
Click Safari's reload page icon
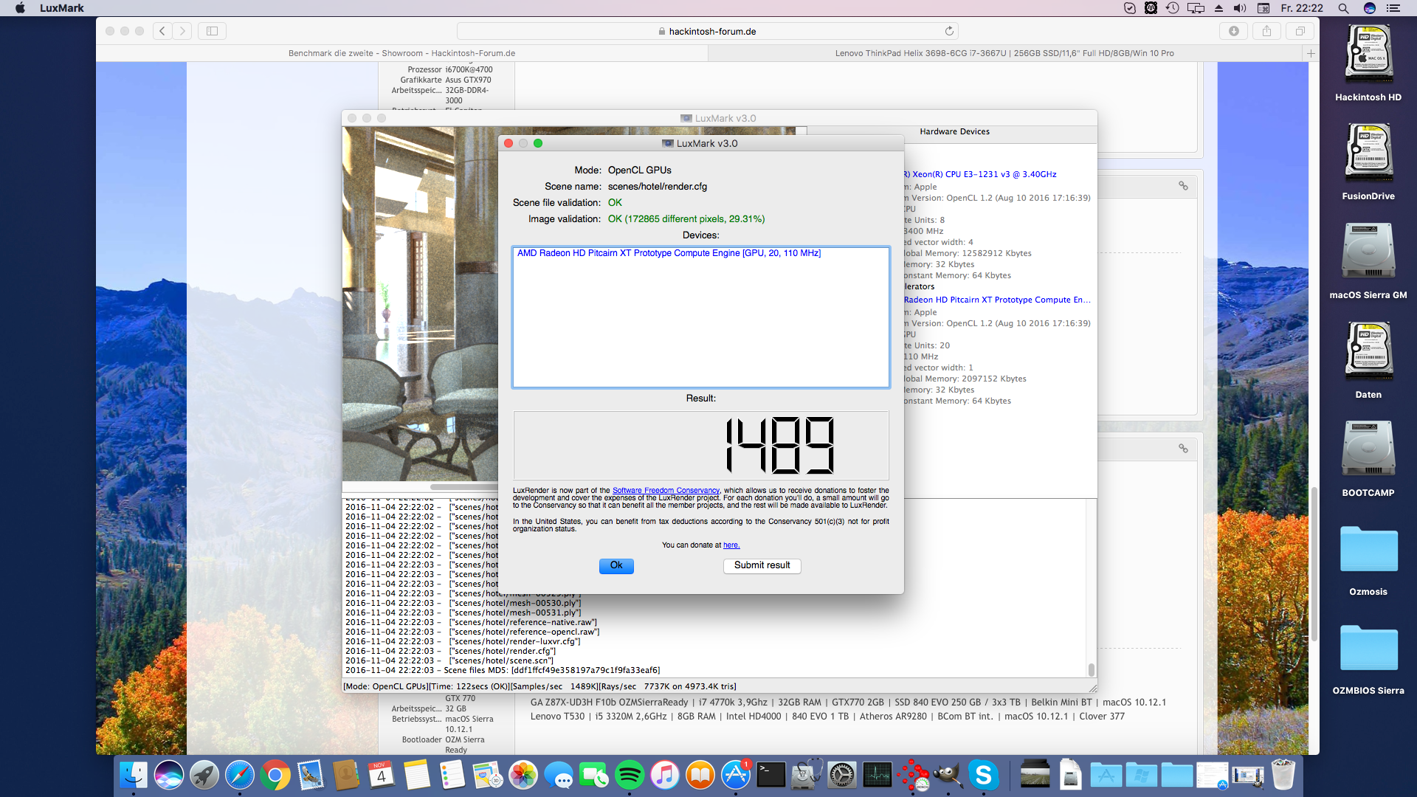(949, 31)
